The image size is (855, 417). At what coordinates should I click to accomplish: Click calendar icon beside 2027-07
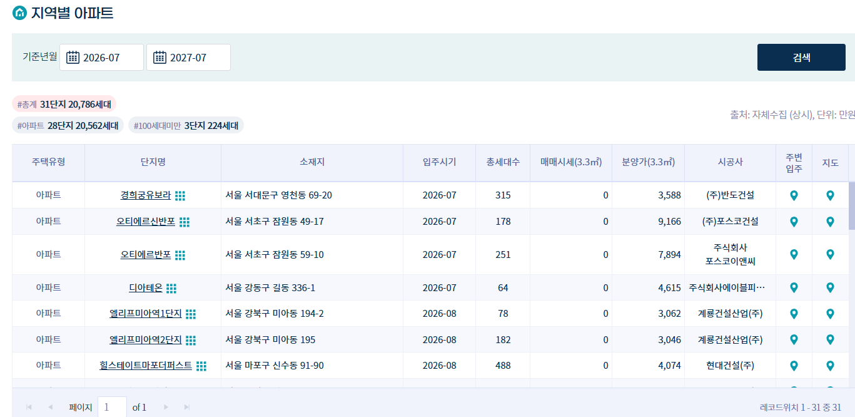(159, 58)
